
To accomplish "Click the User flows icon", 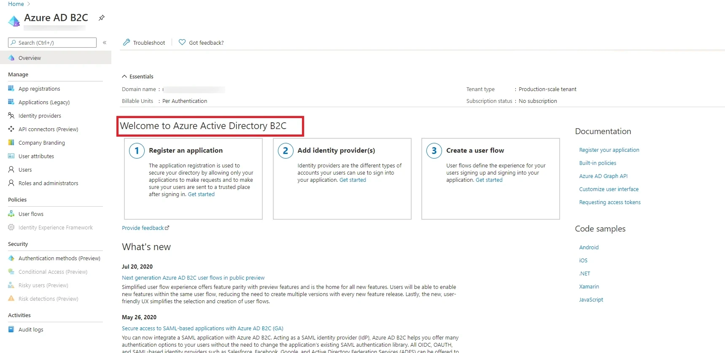I will 11,214.
